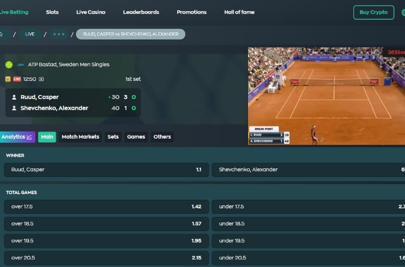Open the Analytics tab
This screenshot has height=267, width=405.
pyautogui.click(x=17, y=137)
